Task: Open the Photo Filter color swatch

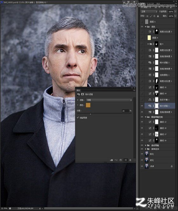Action: click(x=88, y=105)
